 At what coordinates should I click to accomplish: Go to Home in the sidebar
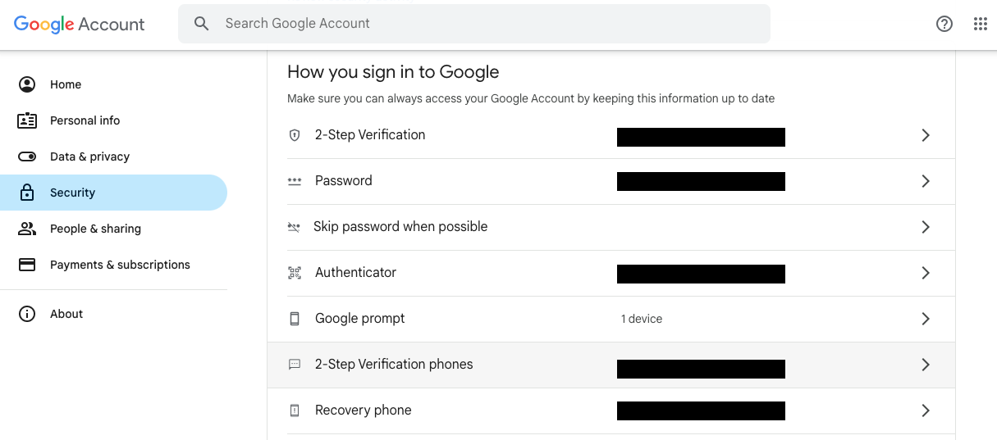click(66, 84)
